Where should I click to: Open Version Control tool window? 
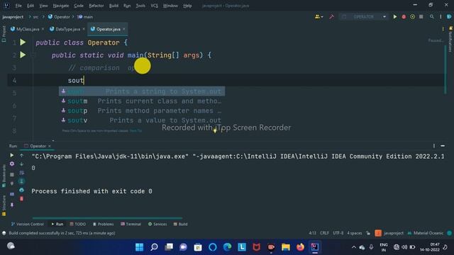pyautogui.click(x=27, y=224)
